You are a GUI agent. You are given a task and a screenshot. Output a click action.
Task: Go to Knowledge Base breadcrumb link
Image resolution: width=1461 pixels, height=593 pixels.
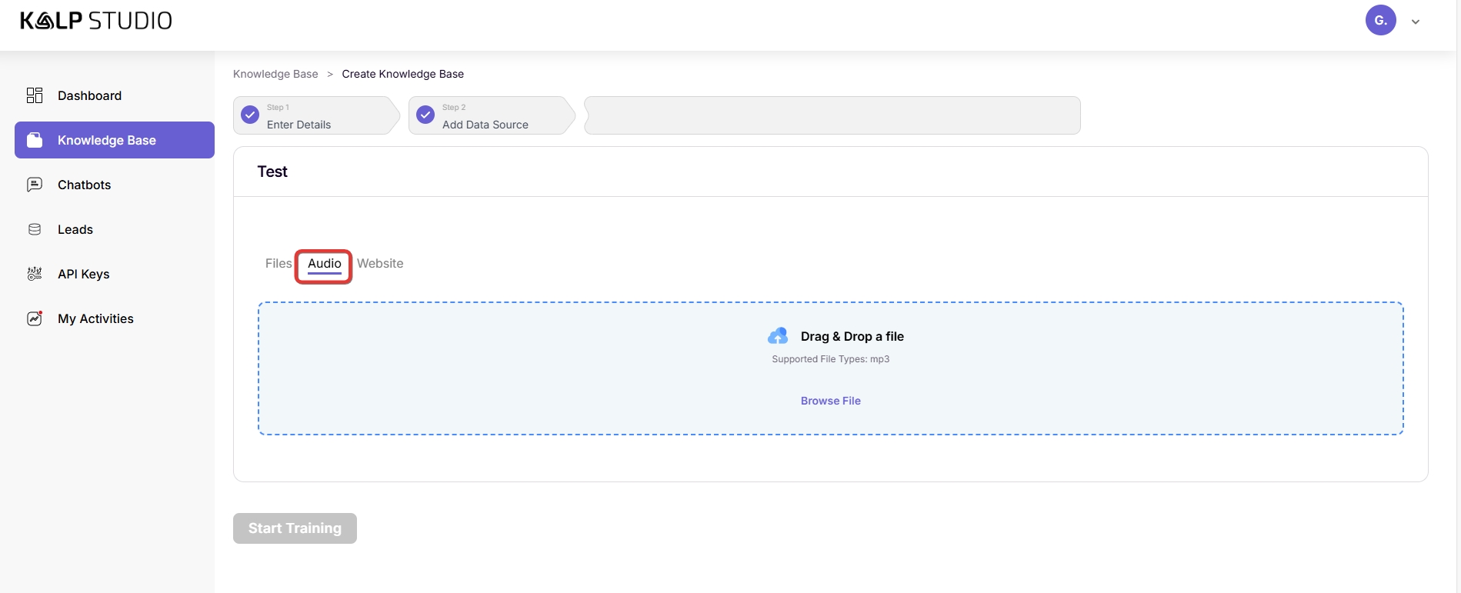[x=275, y=74]
